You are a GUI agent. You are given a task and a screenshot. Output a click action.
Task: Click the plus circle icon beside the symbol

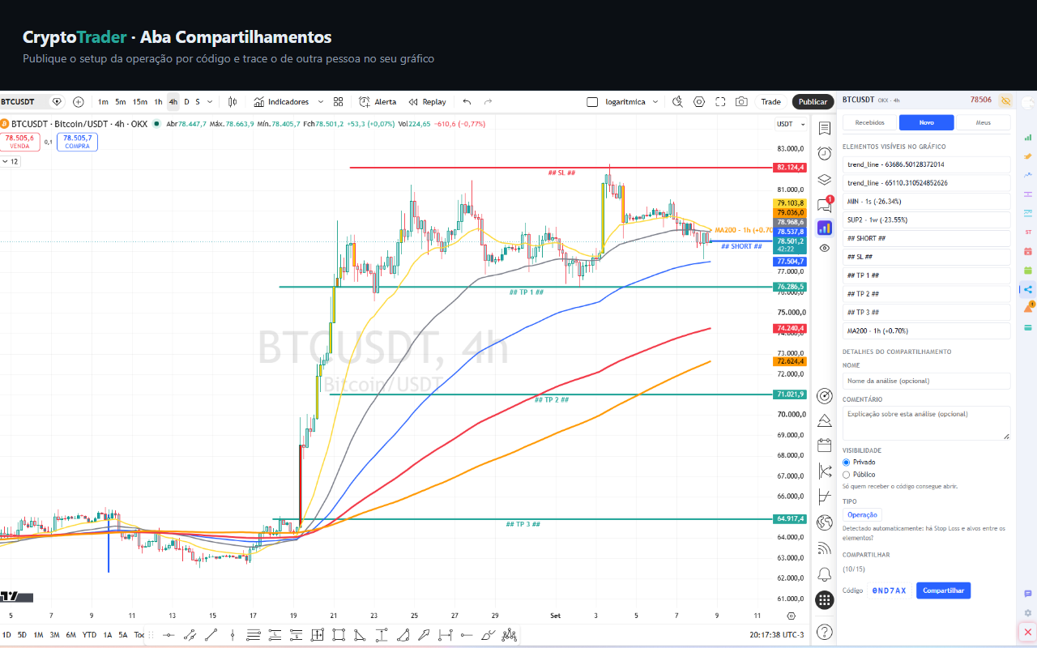(79, 102)
